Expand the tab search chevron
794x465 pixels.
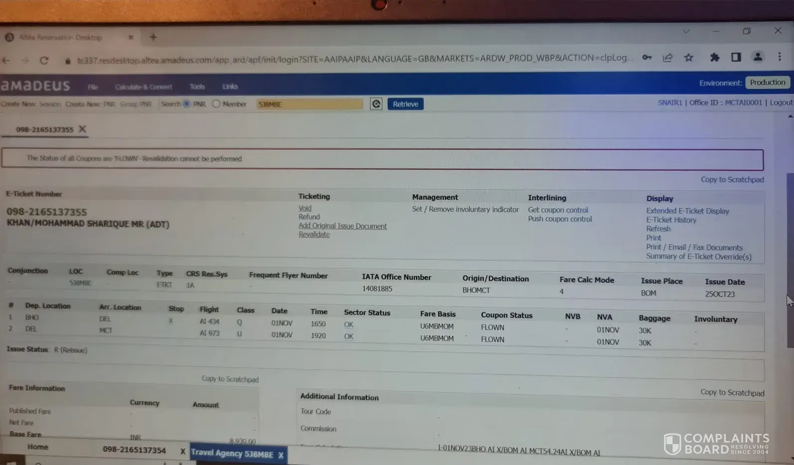coord(686,31)
